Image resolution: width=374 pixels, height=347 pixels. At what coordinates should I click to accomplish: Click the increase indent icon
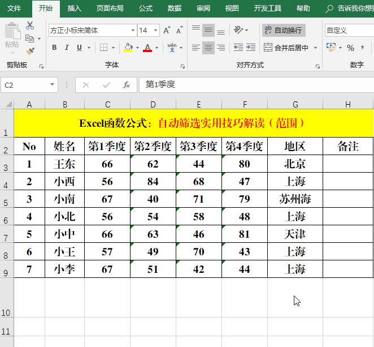point(251,48)
